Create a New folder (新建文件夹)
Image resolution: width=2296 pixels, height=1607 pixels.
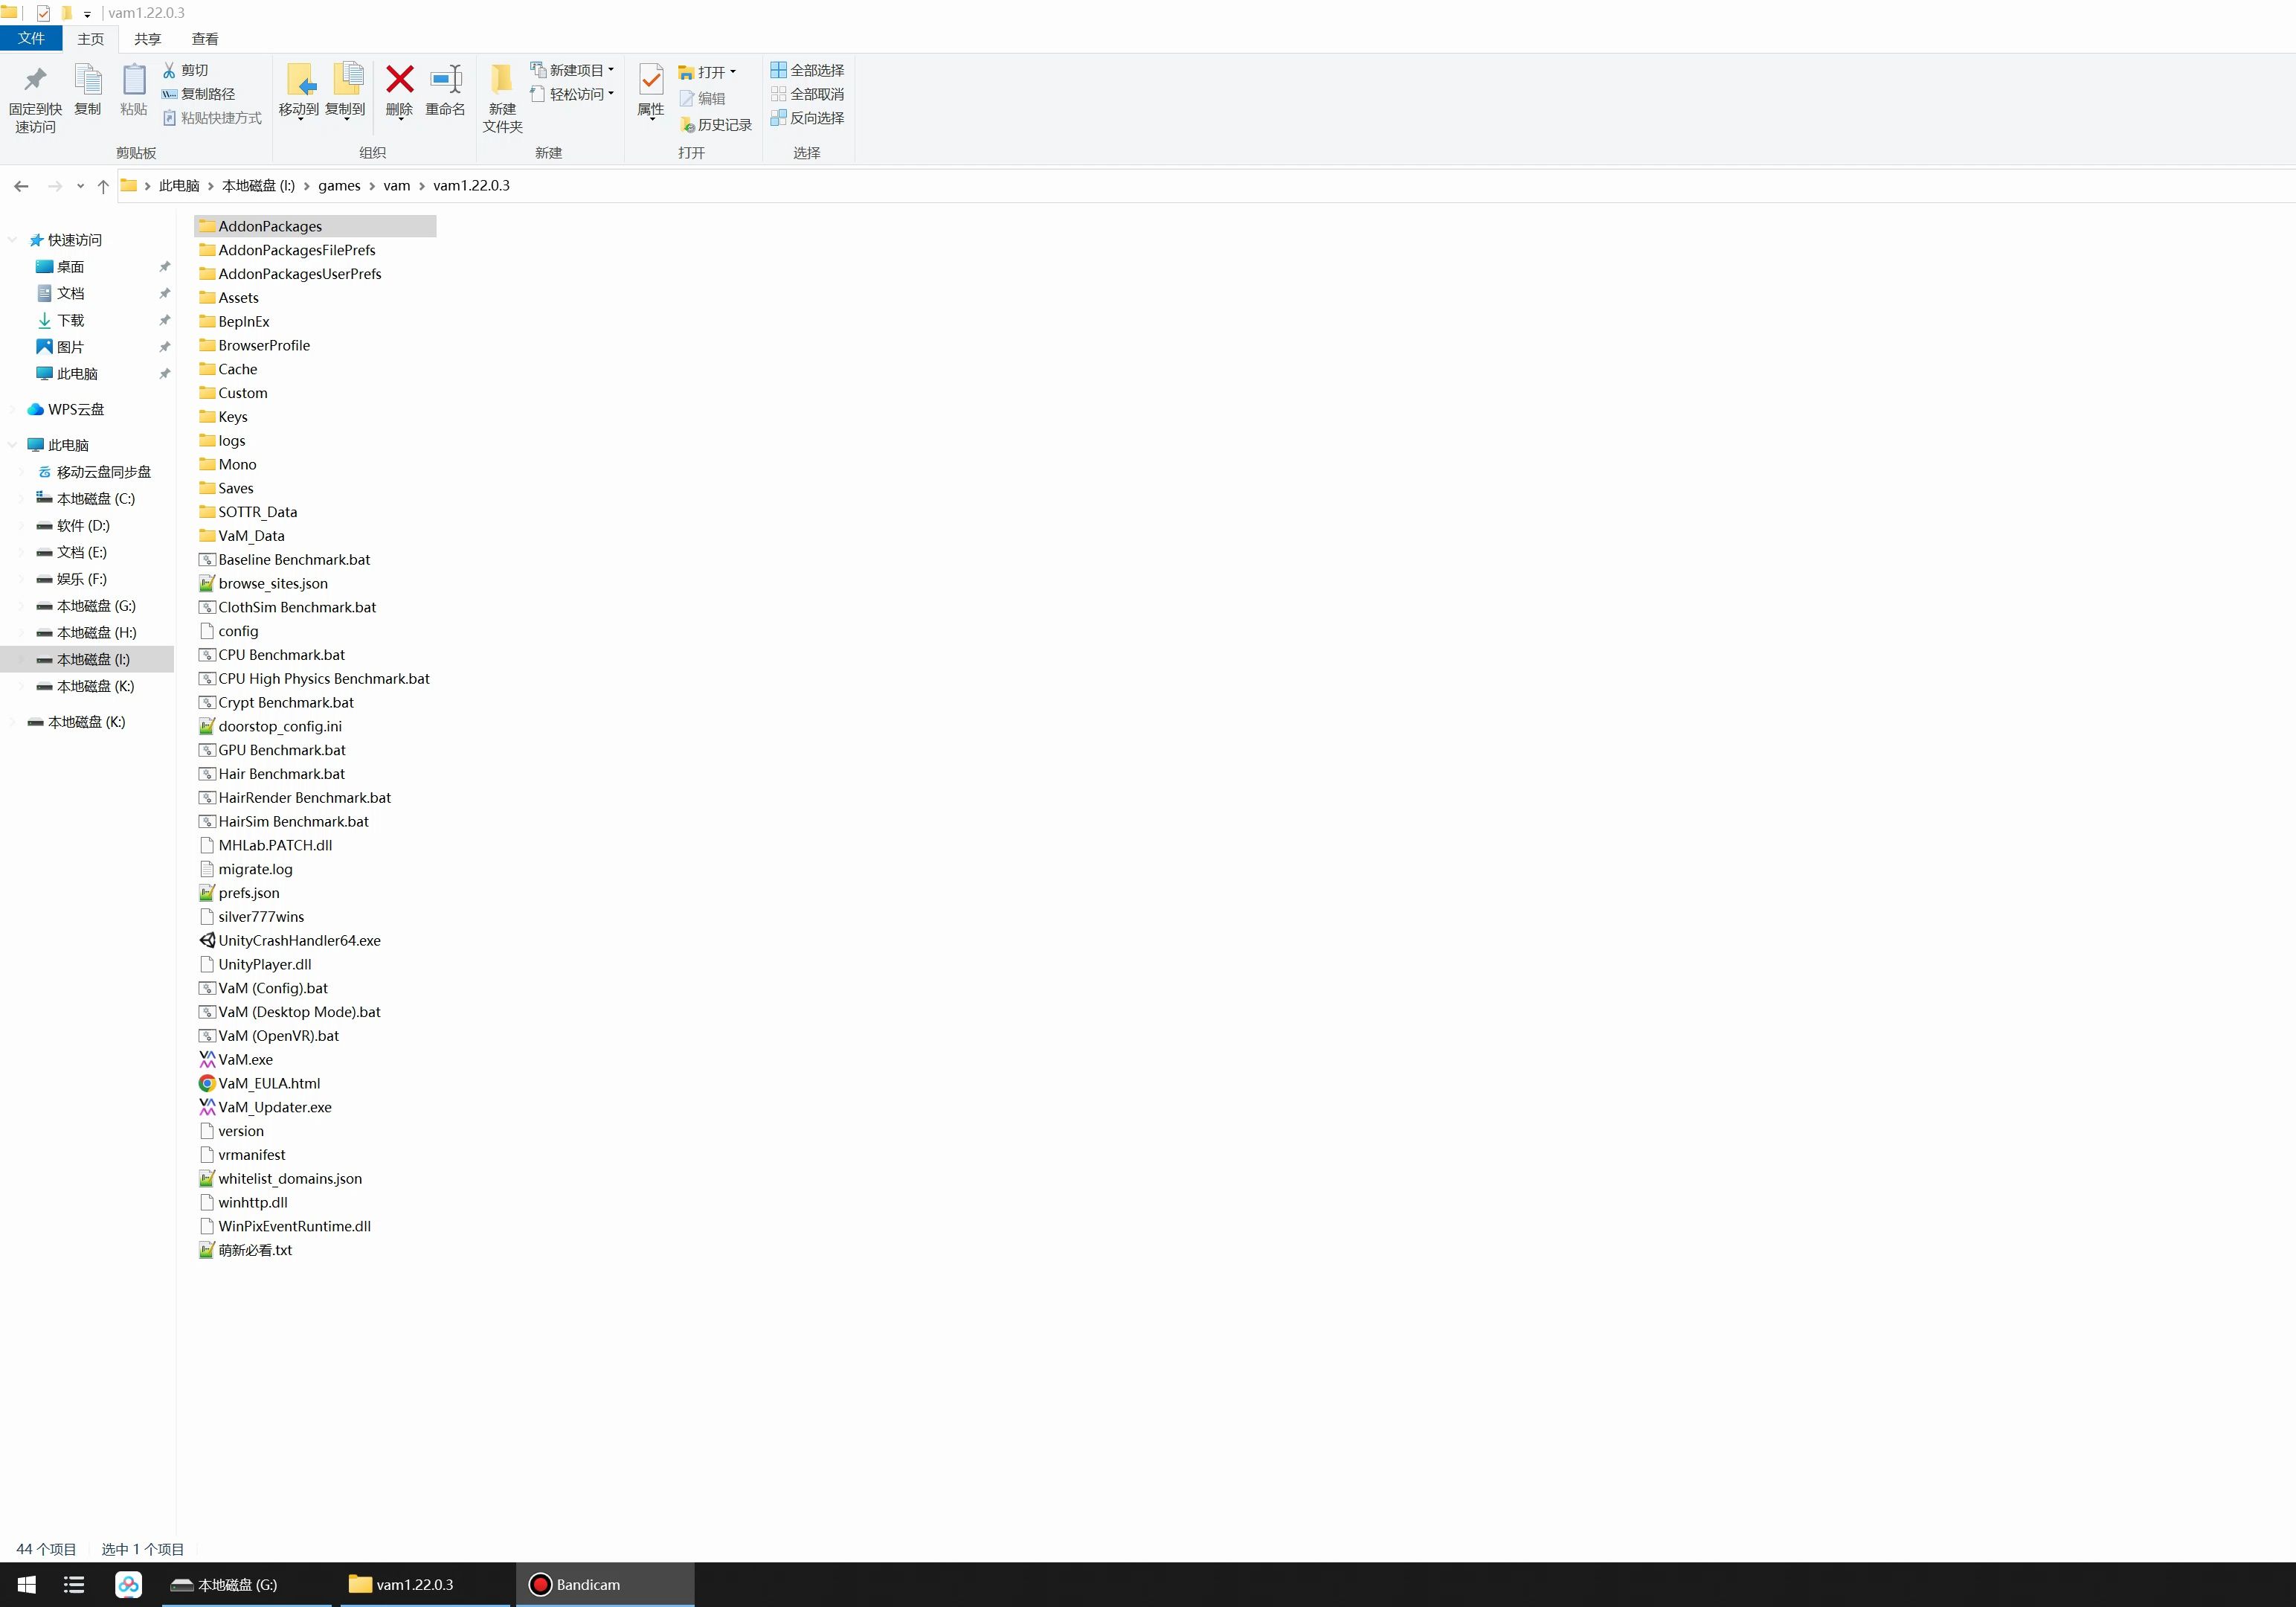502,97
